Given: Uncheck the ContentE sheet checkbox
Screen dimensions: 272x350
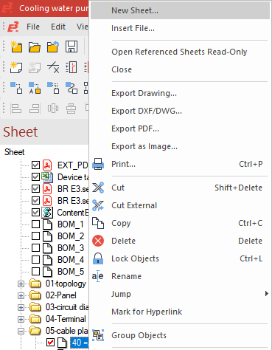Looking at the screenshot, I should pos(35,212).
